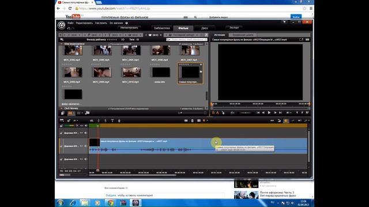Open the Настроить menu

(x=101, y=23)
